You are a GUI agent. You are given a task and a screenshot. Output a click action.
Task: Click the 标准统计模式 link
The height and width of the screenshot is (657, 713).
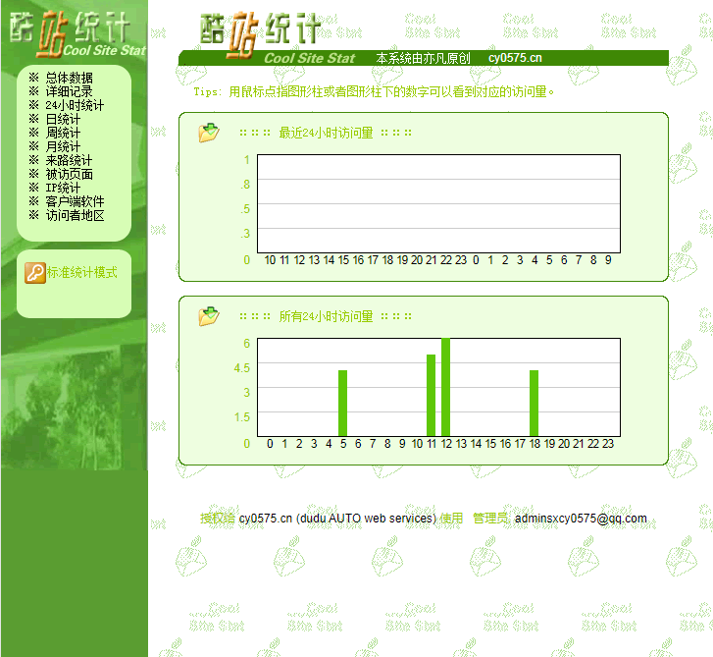pos(81,272)
